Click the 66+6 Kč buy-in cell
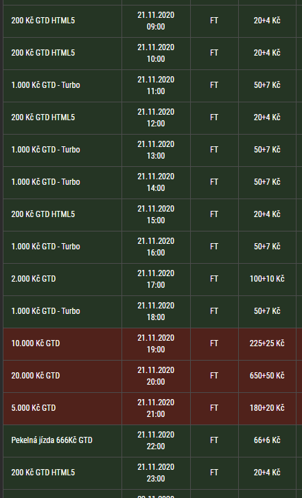 click(x=267, y=440)
